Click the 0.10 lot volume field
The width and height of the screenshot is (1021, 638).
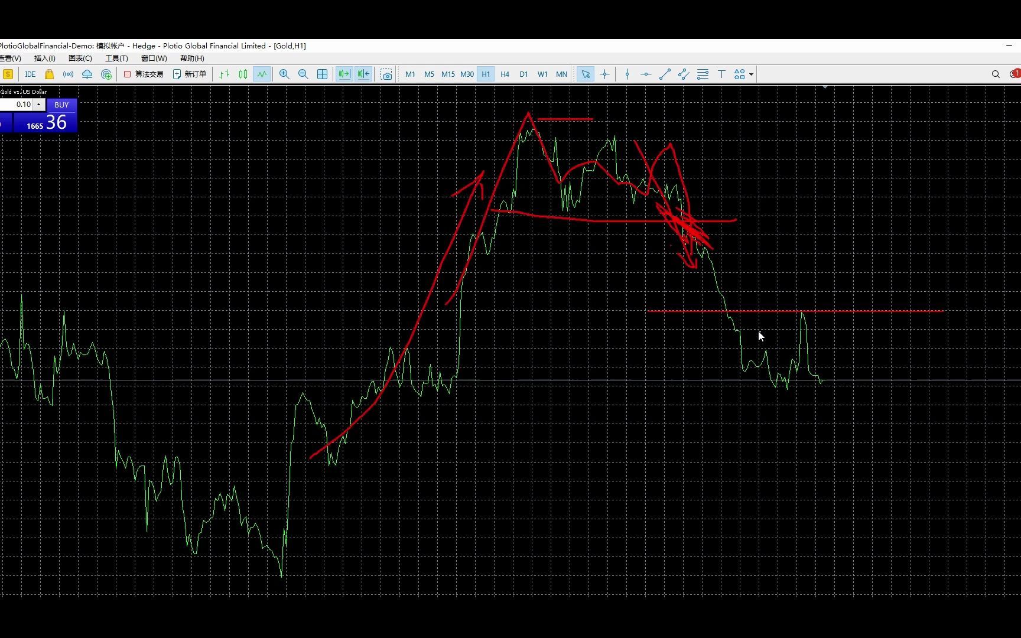[x=17, y=105]
